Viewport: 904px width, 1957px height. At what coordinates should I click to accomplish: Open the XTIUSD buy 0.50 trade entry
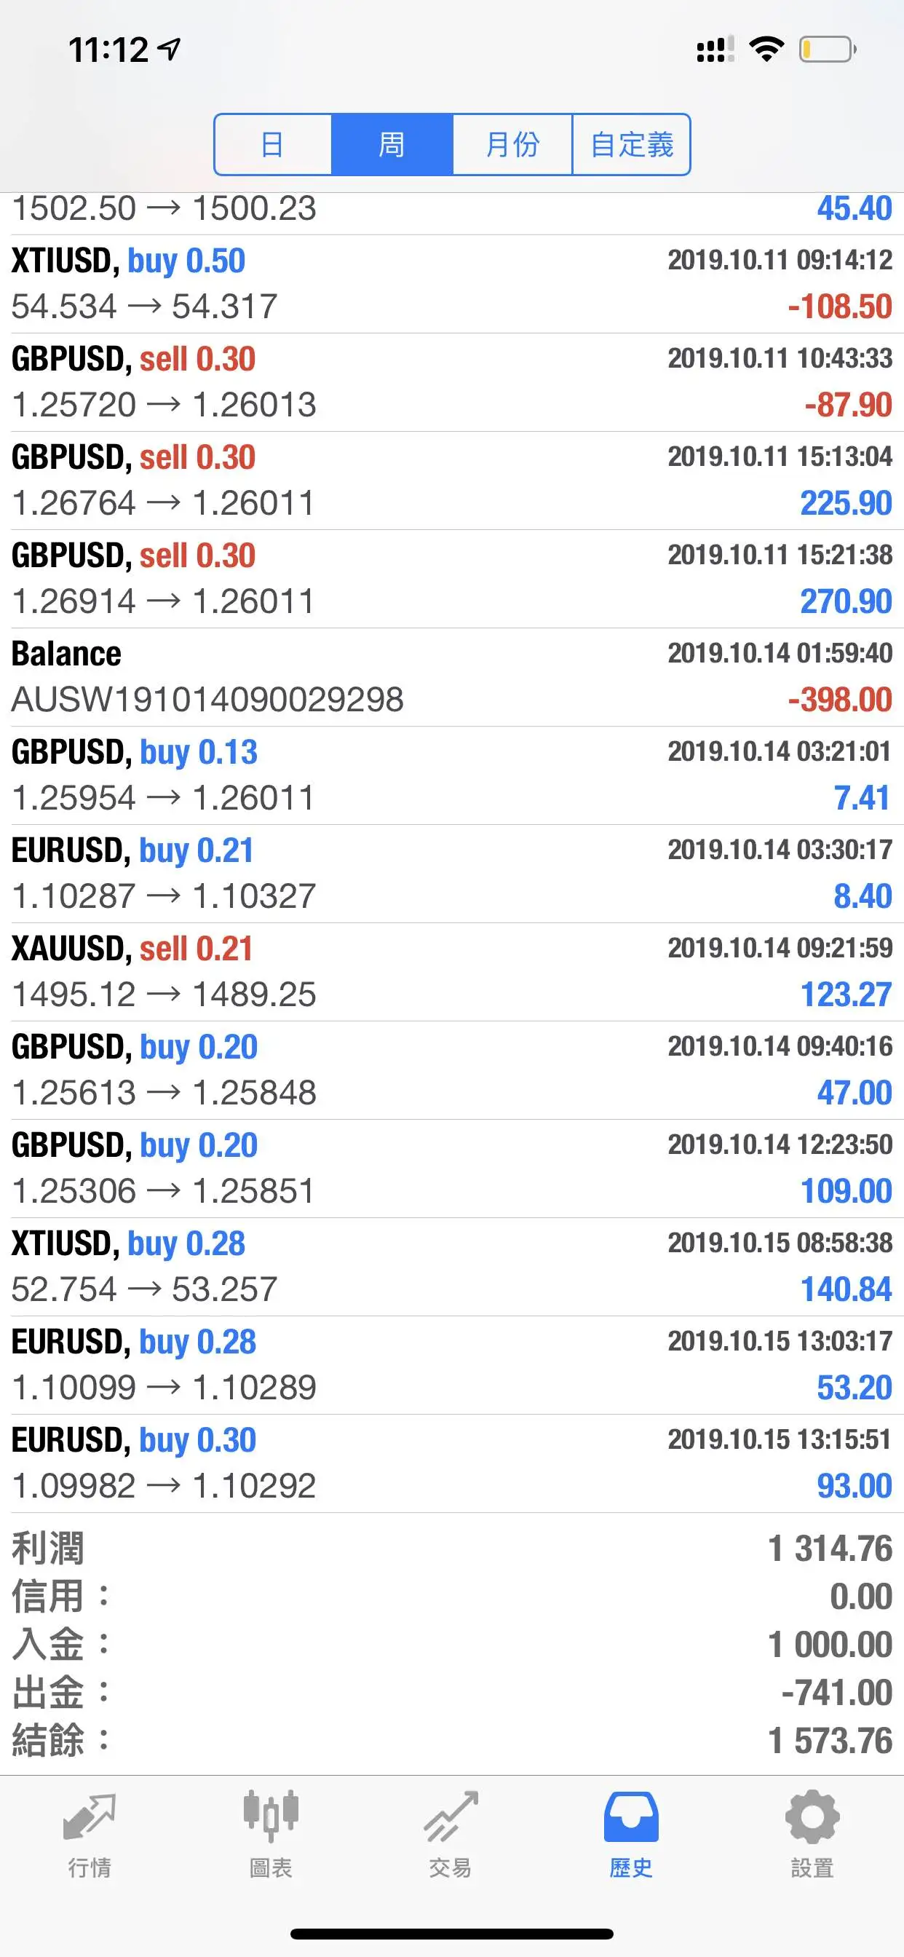point(452,284)
